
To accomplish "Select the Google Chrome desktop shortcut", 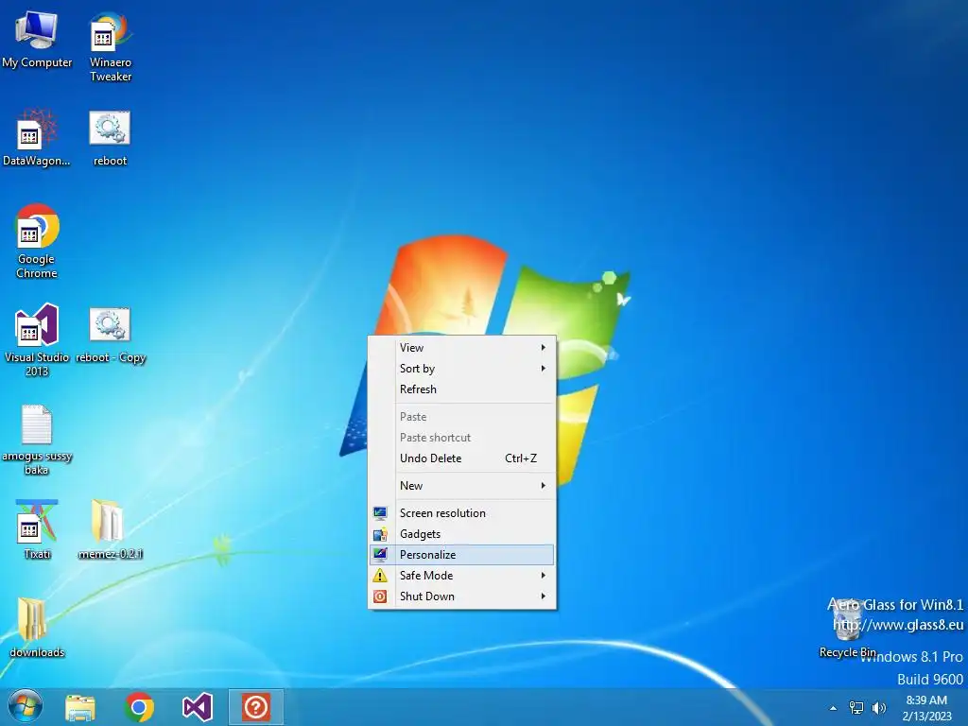I will [37, 241].
